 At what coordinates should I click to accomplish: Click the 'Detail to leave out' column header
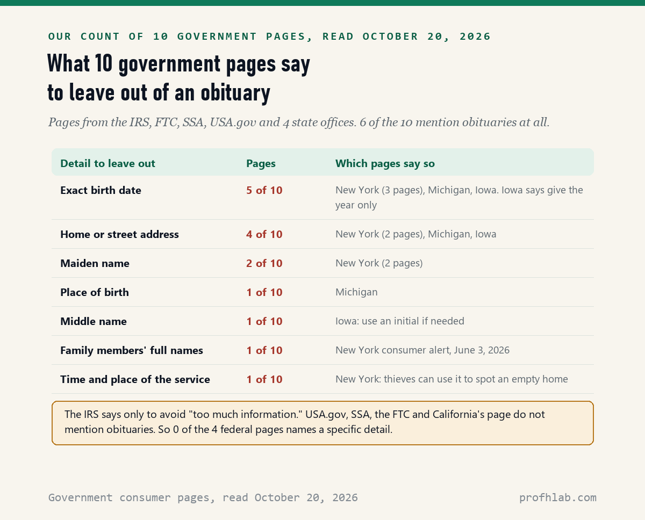107,163
